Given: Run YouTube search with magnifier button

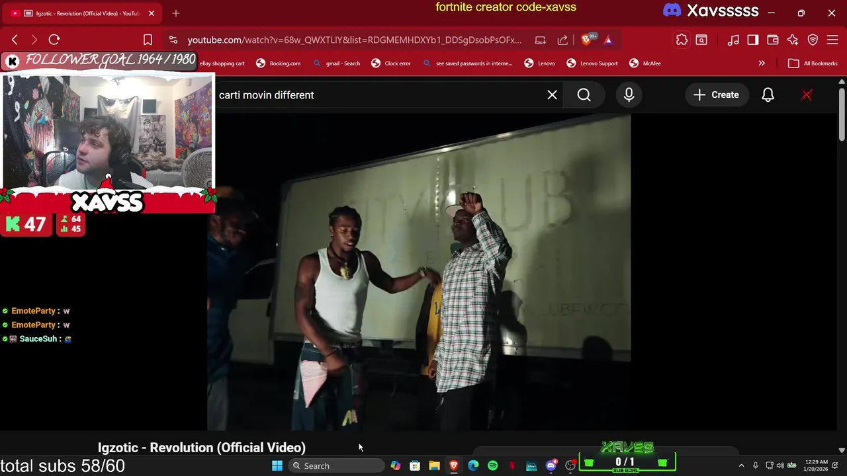Looking at the screenshot, I should click(x=584, y=95).
